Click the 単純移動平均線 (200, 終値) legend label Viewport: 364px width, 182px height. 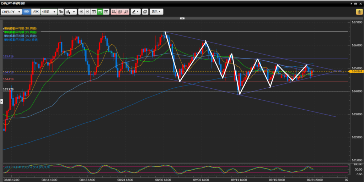pos(20,40)
